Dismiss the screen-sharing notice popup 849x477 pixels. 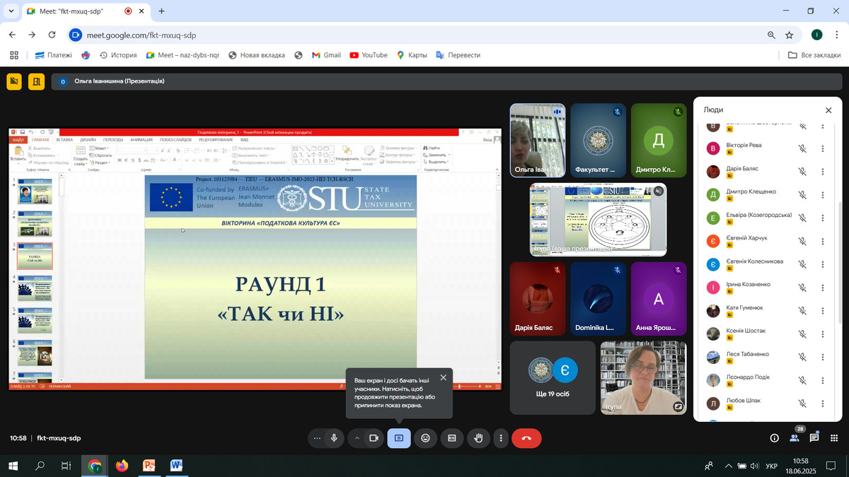point(444,377)
